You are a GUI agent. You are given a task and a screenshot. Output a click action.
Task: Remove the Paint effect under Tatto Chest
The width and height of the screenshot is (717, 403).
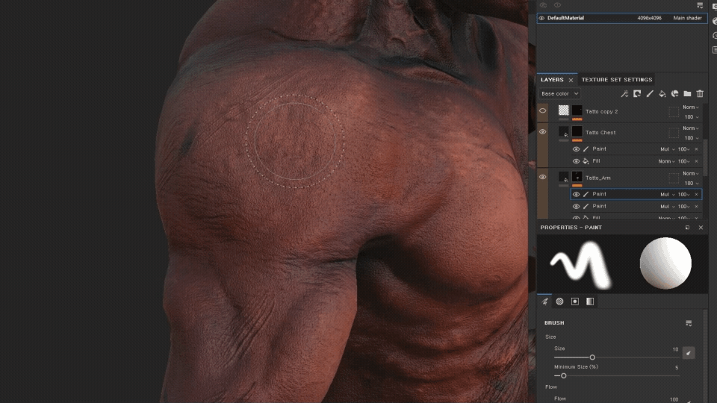pos(696,149)
